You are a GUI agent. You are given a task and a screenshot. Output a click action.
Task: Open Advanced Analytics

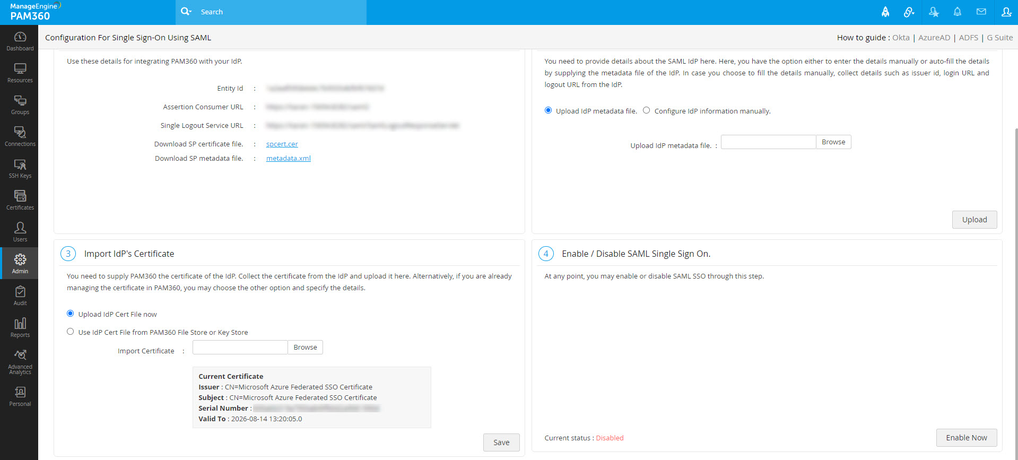click(x=20, y=362)
